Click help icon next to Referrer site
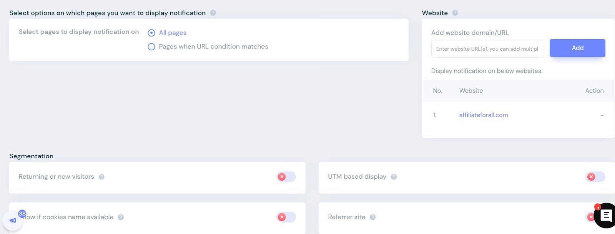The image size is (615, 234). coord(372,217)
